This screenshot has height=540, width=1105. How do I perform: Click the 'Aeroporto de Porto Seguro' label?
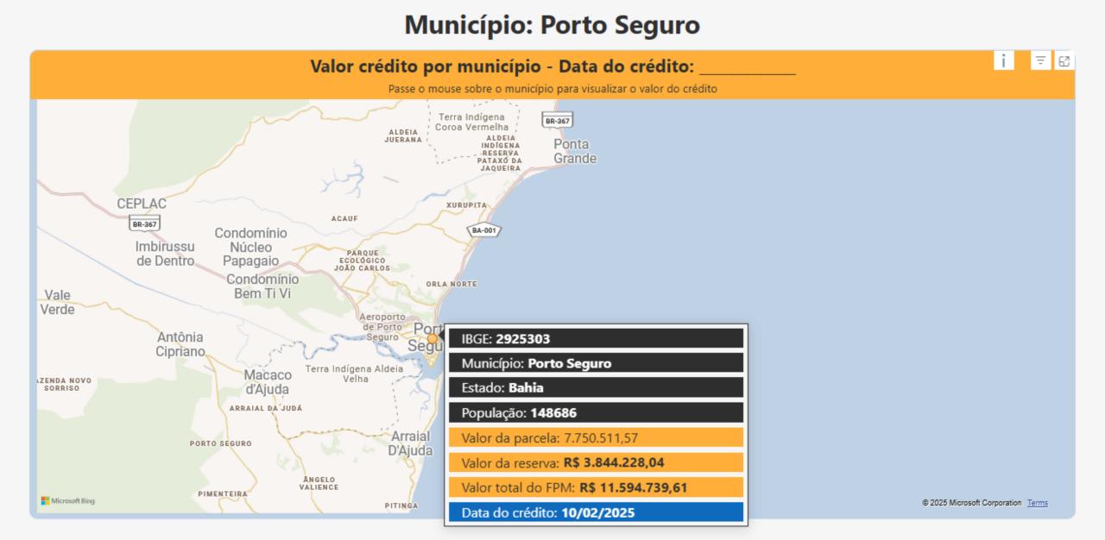382,327
